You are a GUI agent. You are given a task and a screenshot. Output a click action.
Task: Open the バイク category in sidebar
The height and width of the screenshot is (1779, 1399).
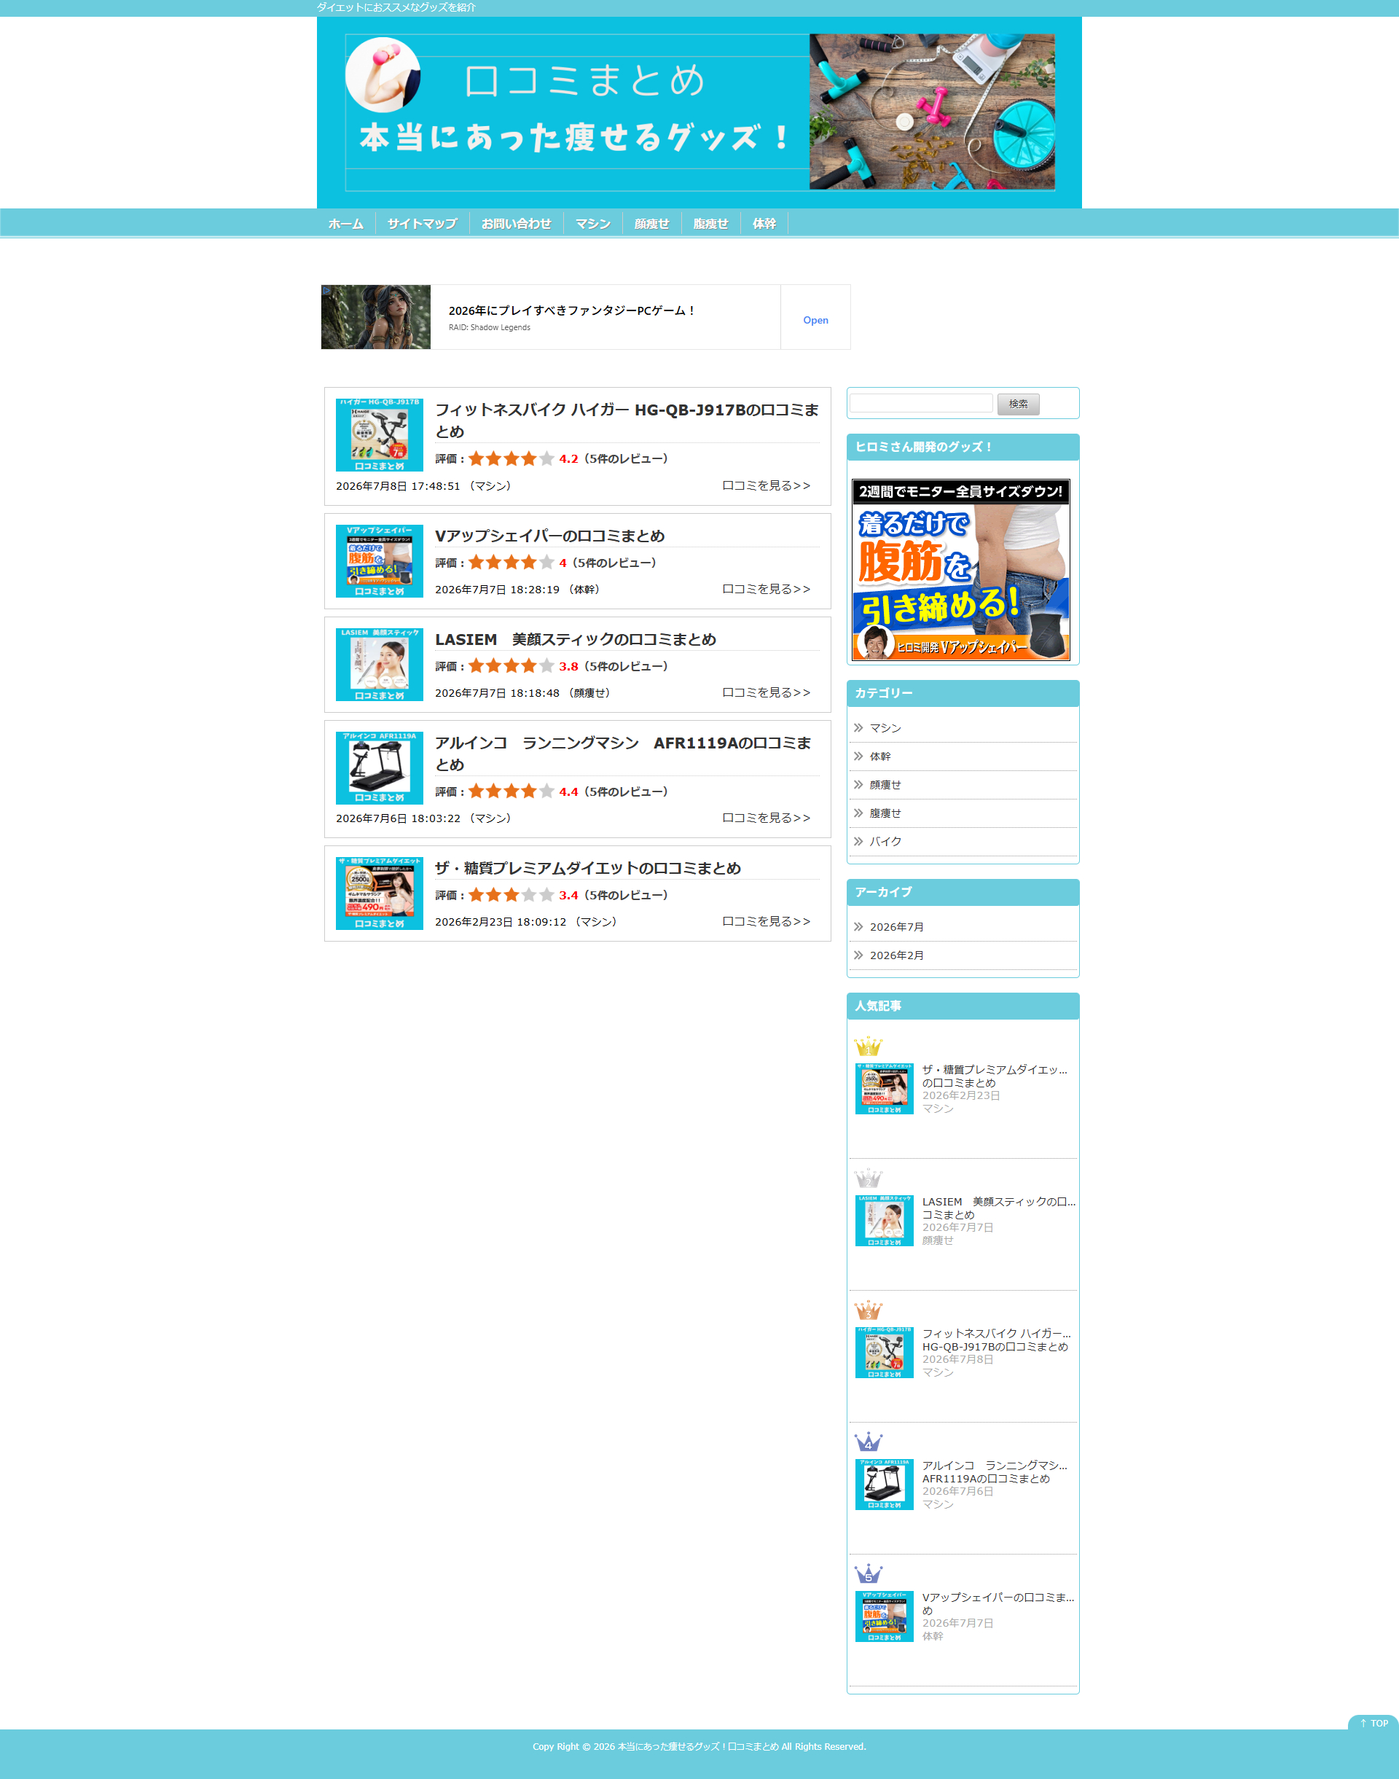pos(885,841)
